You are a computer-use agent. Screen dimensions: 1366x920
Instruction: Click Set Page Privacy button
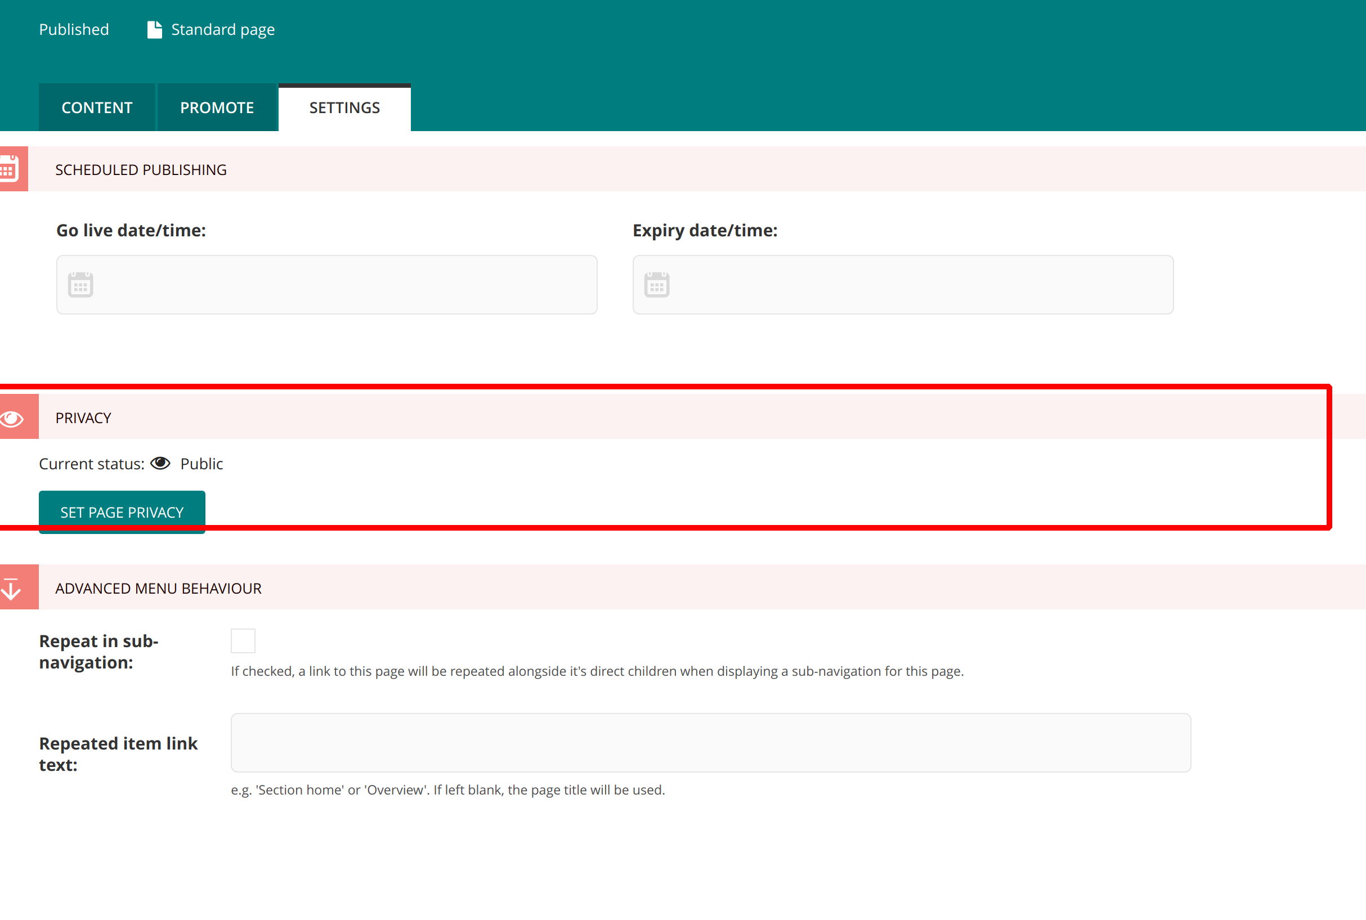click(122, 511)
